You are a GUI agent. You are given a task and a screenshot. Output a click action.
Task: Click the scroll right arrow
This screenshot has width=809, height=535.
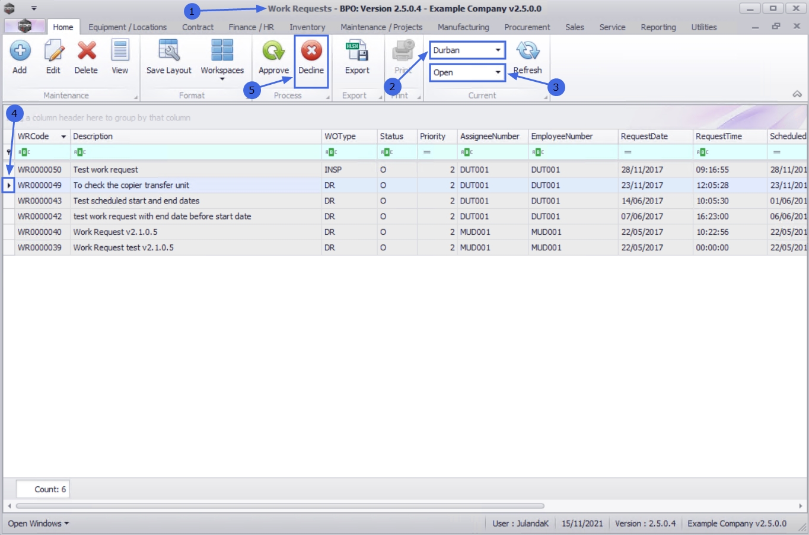(801, 506)
